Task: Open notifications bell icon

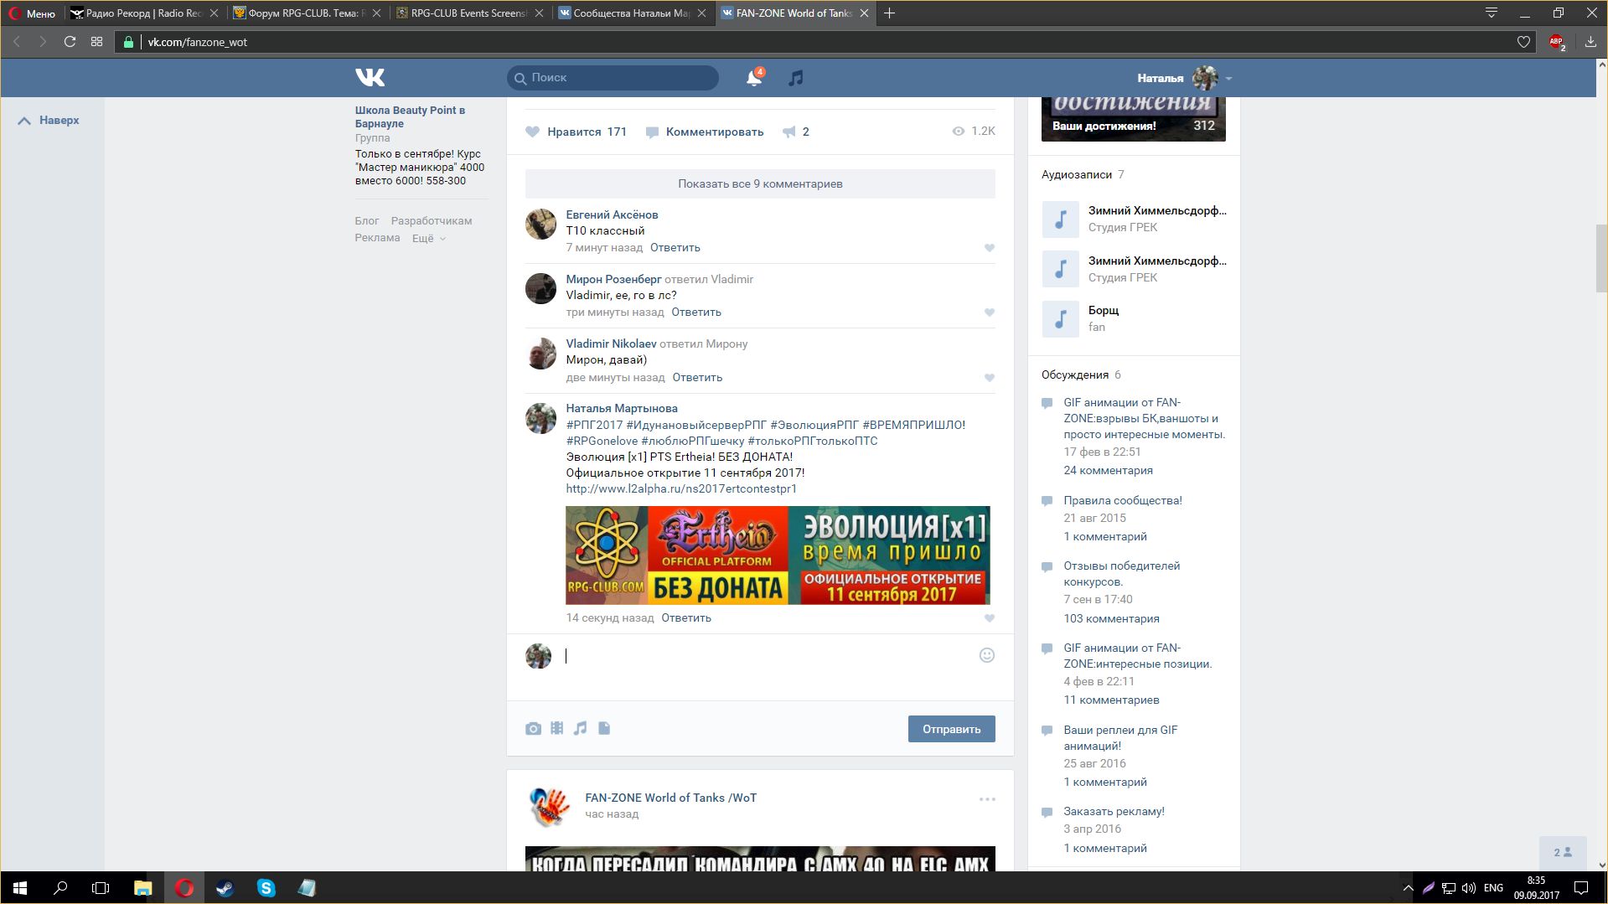Action: (x=754, y=78)
